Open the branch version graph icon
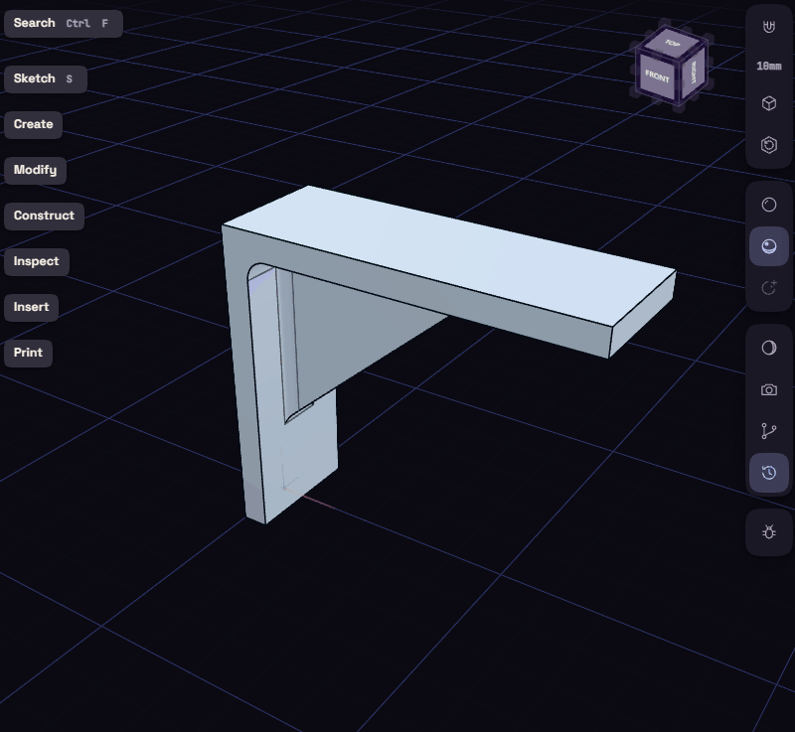The image size is (795, 732). coord(768,431)
